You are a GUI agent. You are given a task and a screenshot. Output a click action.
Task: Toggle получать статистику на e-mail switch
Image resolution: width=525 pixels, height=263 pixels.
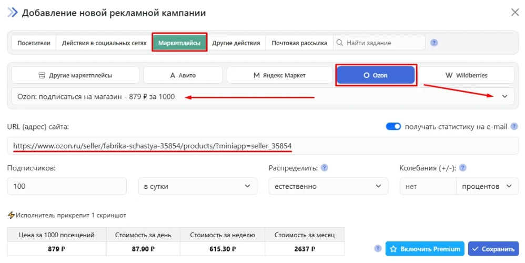tap(393, 126)
